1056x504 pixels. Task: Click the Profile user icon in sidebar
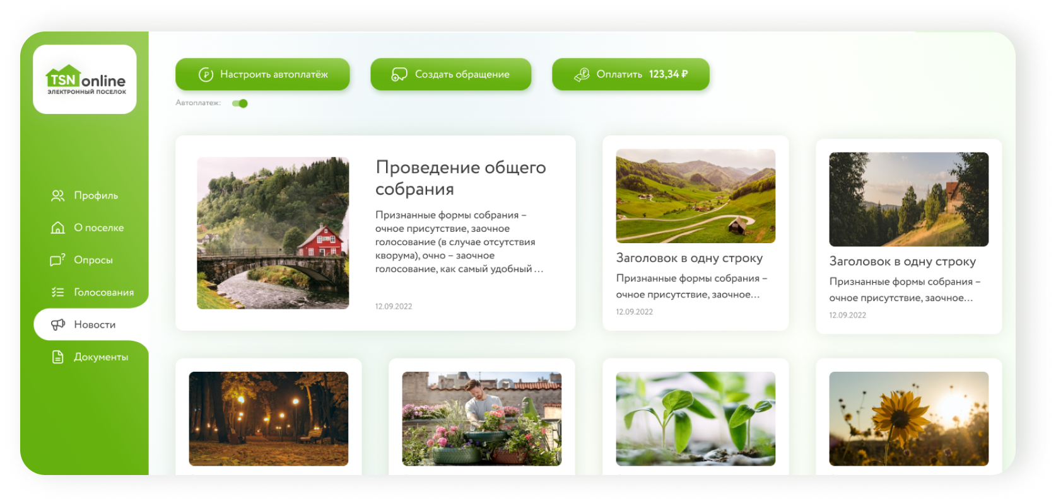pyautogui.click(x=57, y=196)
